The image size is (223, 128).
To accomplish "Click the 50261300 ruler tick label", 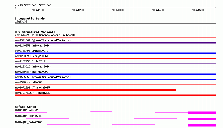I will tap(118, 10).
